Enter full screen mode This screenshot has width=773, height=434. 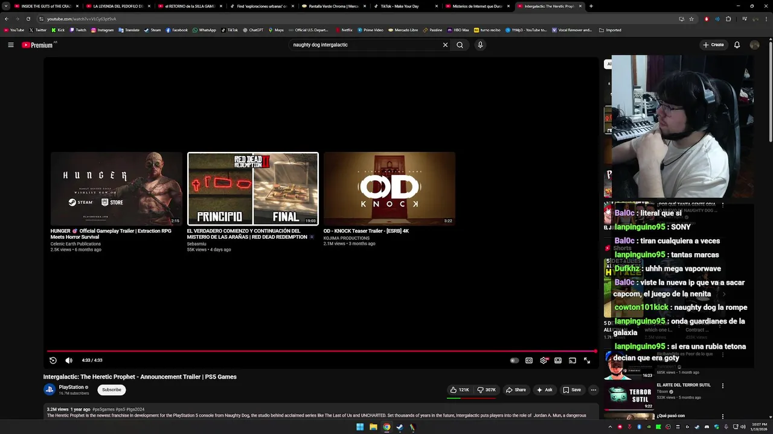click(587, 360)
